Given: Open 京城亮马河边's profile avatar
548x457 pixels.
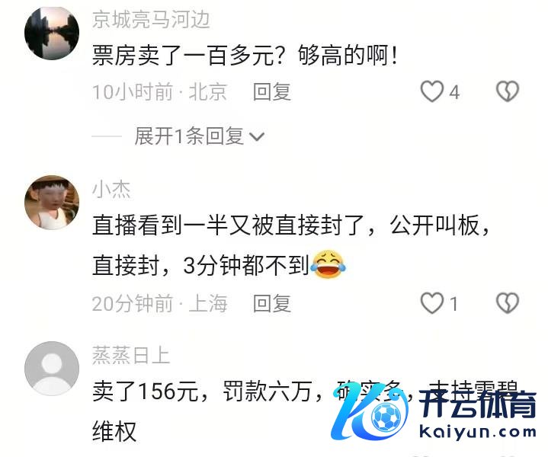Looking at the screenshot, I should (x=52, y=33).
